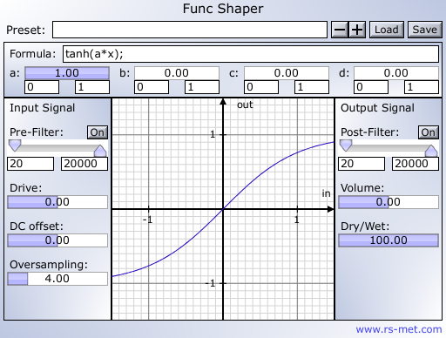The image size is (446, 338).
Task: Open the www.rs-met.com link
Action: pos(399,329)
